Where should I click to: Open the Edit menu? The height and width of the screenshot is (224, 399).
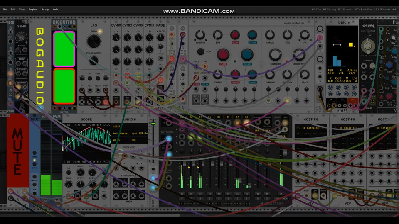13,10
